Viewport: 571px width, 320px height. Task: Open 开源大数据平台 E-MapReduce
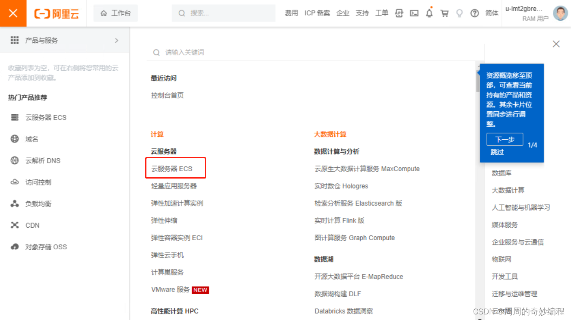coord(358,276)
